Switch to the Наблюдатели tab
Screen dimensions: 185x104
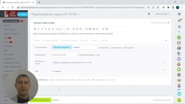click(x=129, y=48)
